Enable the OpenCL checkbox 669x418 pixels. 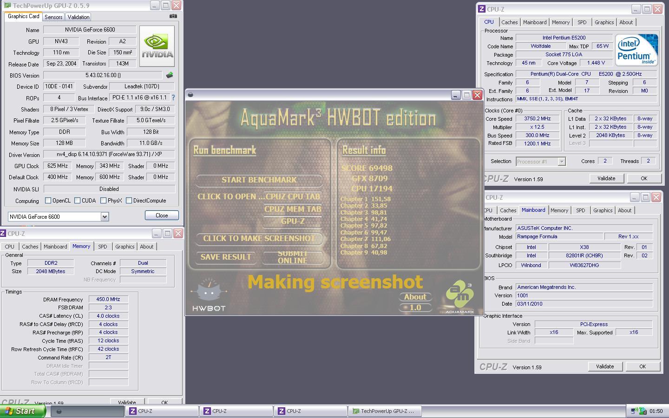coord(48,201)
